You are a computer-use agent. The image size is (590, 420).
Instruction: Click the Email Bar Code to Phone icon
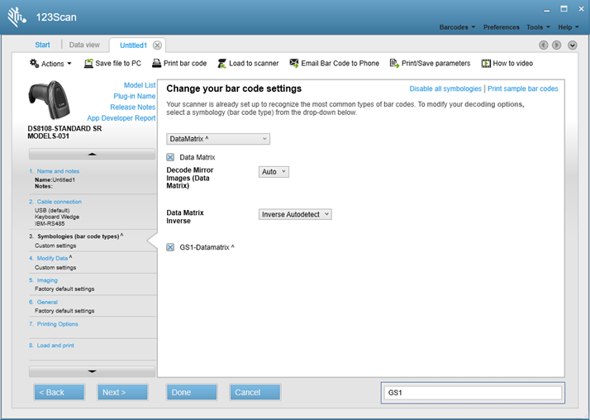tap(294, 63)
